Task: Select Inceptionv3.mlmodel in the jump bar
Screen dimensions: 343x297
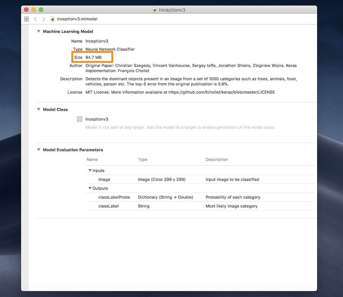Action: pos(77,19)
